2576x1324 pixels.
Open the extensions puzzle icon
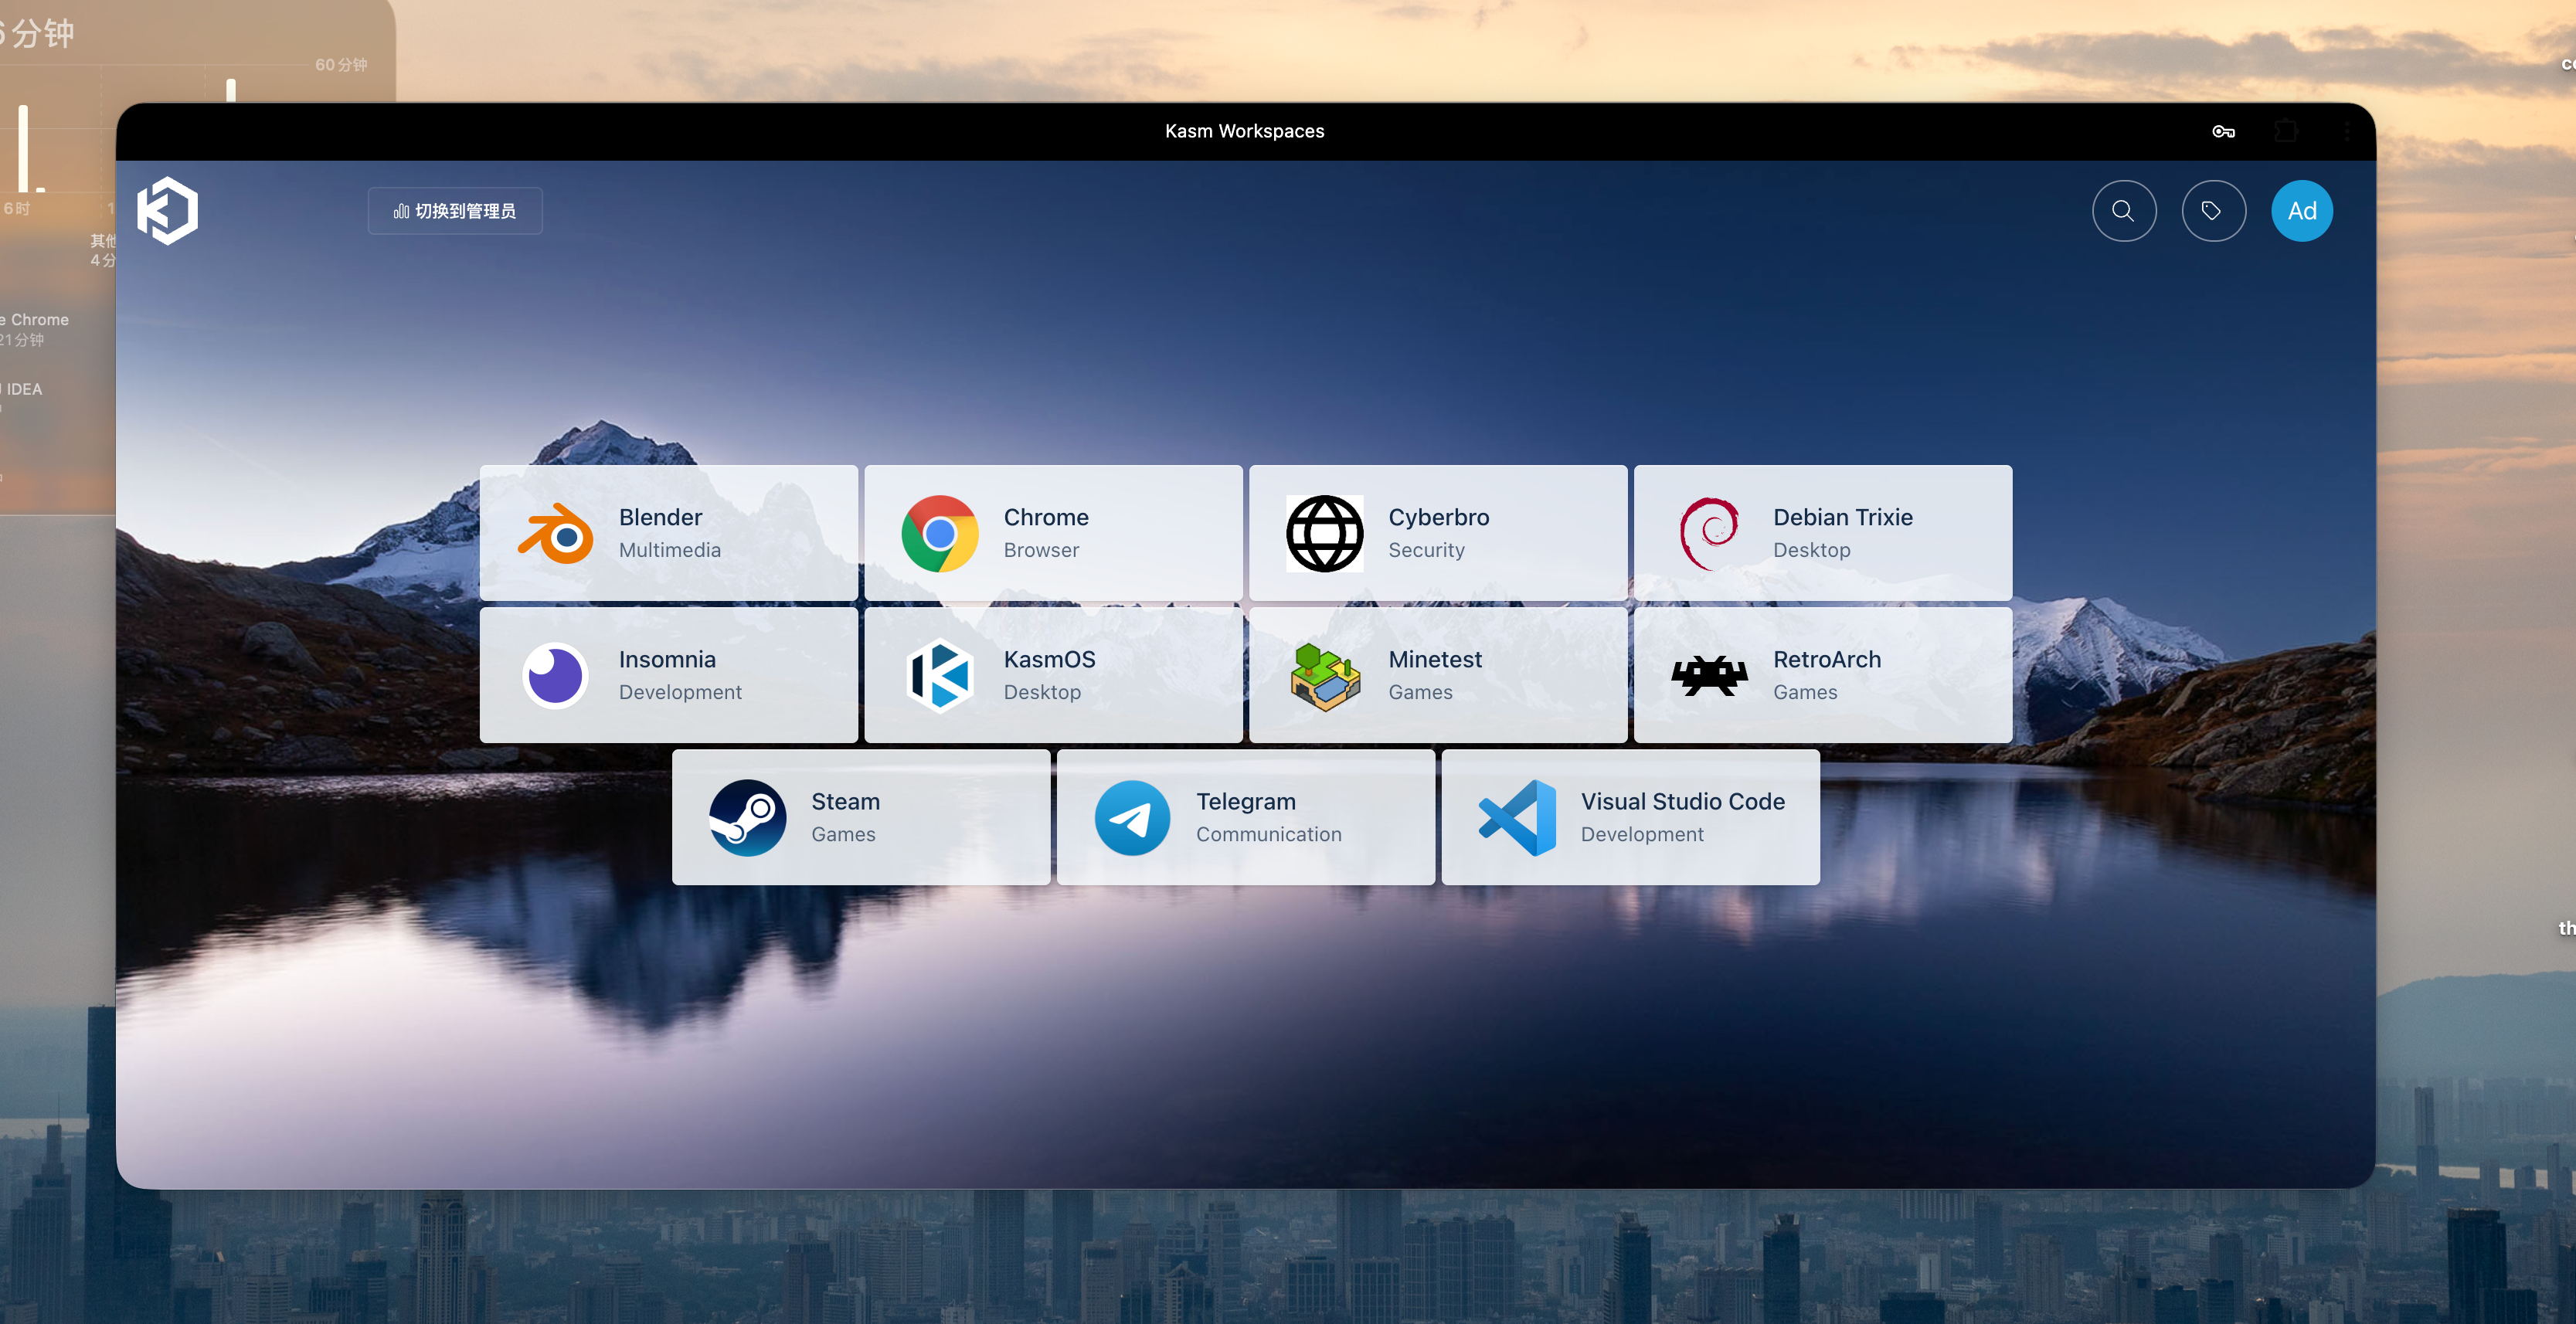2285,131
